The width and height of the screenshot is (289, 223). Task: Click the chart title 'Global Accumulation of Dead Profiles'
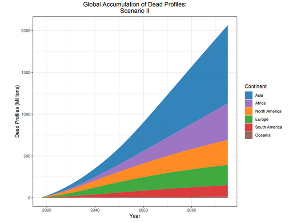click(135, 5)
